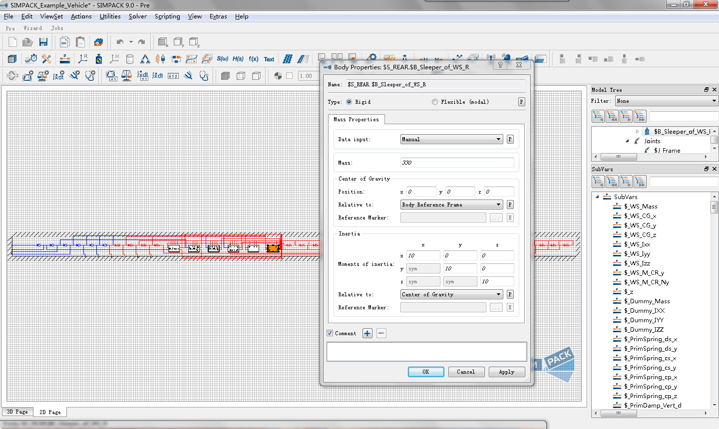Click the cylinder primitive icon
The width and height of the screenshot is (719, 429).
[x=130, y=59]
